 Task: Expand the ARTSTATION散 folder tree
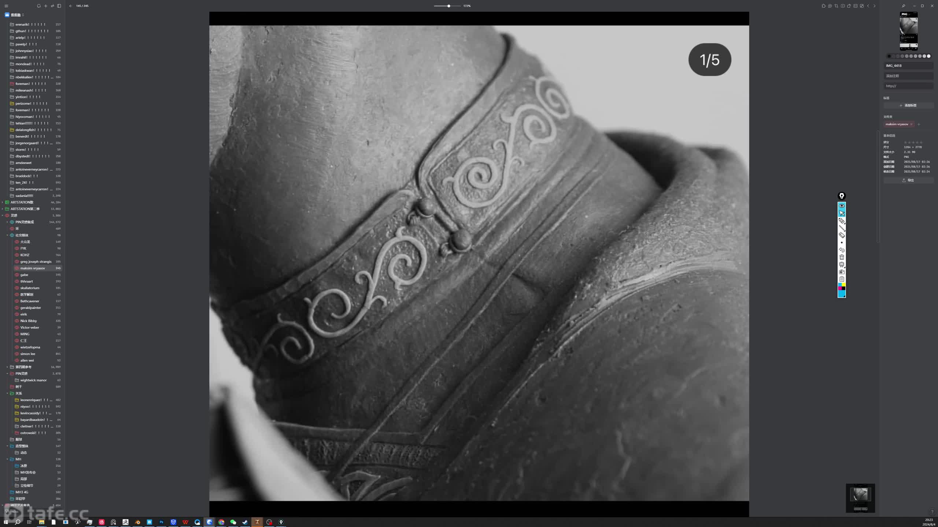click(3, 202)
